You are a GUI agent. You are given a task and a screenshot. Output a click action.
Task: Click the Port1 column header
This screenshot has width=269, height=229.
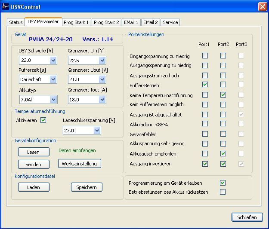point(204,44)
